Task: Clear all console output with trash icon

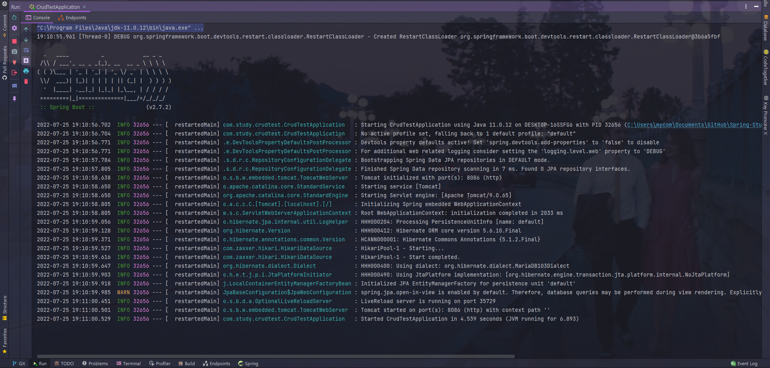Action: coord(26,81)
